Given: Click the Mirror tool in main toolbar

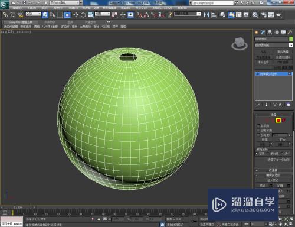Looking at the screenshot, I should [x=206, y=15].
